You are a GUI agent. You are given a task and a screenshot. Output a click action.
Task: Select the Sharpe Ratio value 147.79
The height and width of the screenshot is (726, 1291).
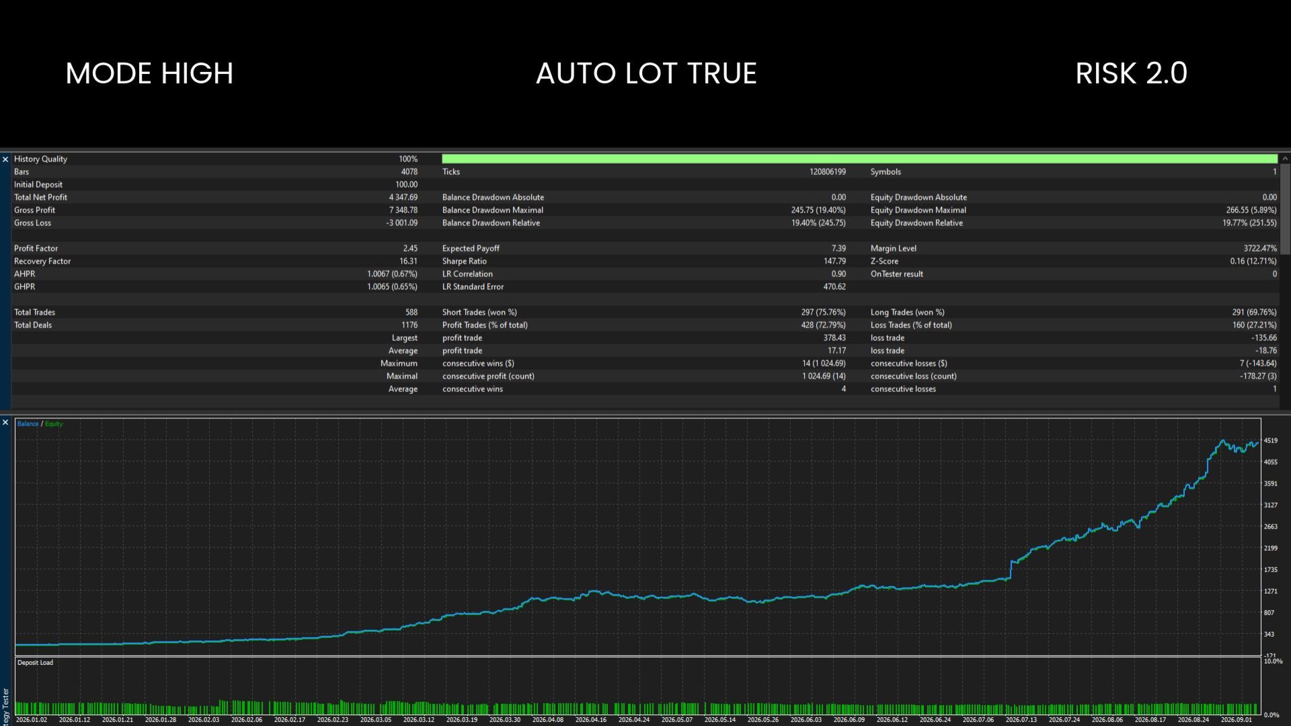pyautogui.click(x=834, y=261)
